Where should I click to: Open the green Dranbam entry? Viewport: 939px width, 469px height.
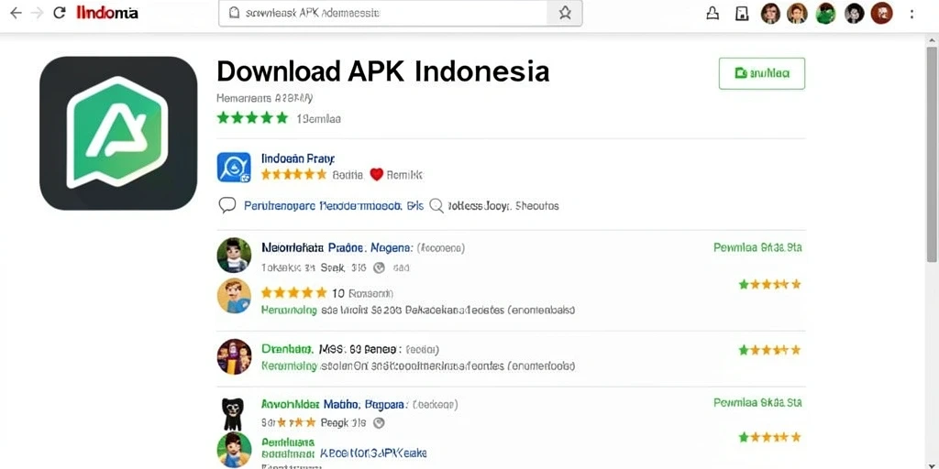click(x=287, y=349)
